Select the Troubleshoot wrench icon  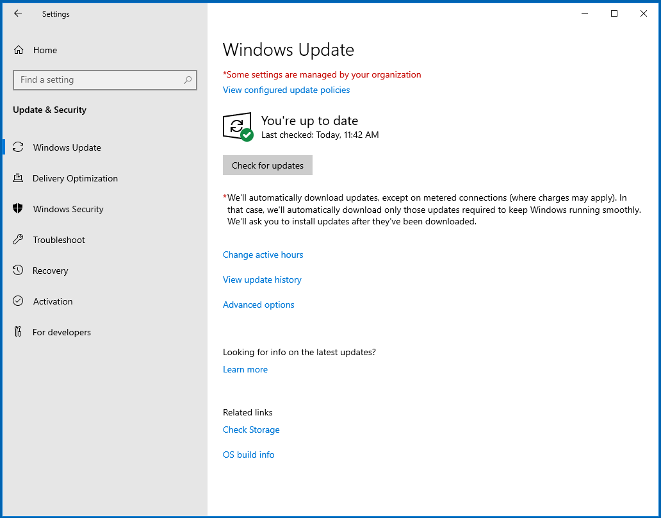click(18, 240)
